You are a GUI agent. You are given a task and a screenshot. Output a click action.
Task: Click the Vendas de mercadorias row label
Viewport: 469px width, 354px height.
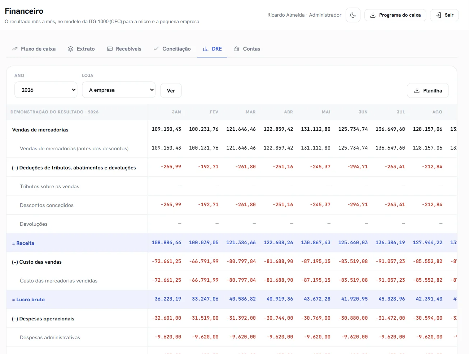40,130
